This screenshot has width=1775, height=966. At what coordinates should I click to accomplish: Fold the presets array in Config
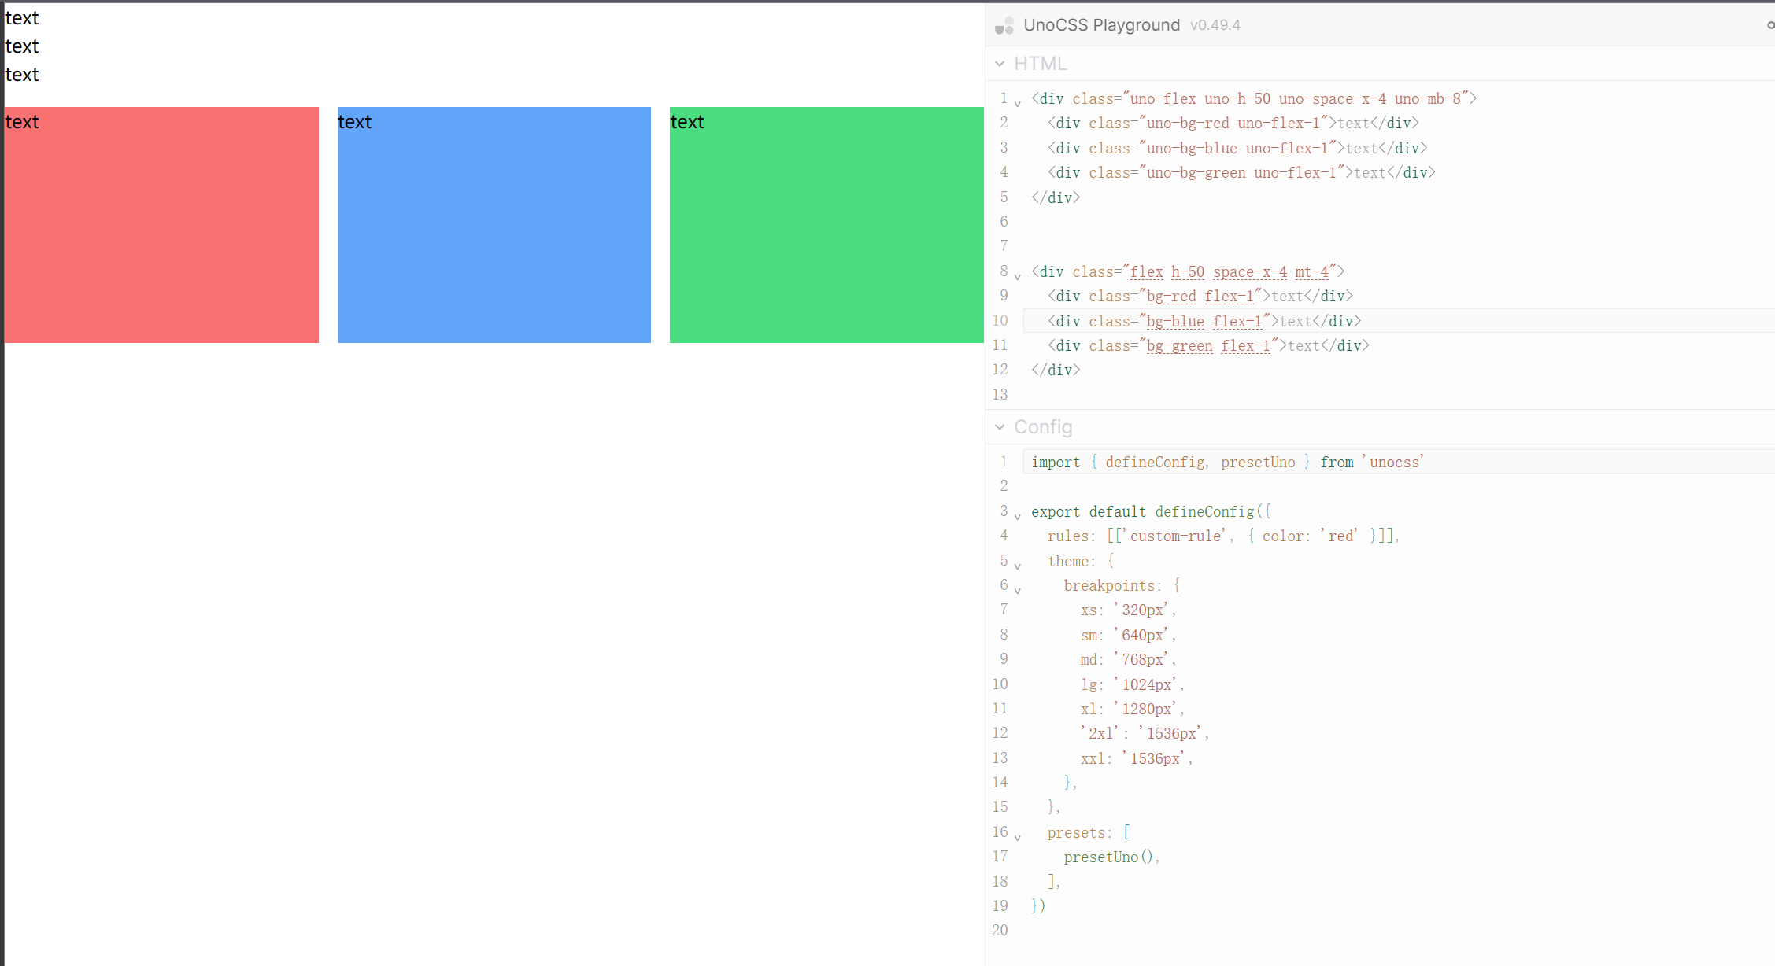coord(1017,835)
